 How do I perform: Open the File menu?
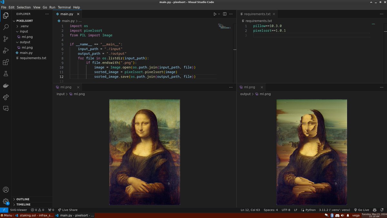pyautogui.click(x=4, y=7)
